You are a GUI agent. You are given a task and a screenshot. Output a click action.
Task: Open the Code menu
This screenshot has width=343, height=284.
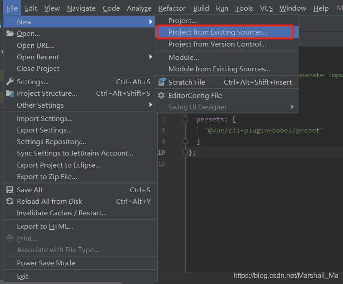tap(111, 8)
